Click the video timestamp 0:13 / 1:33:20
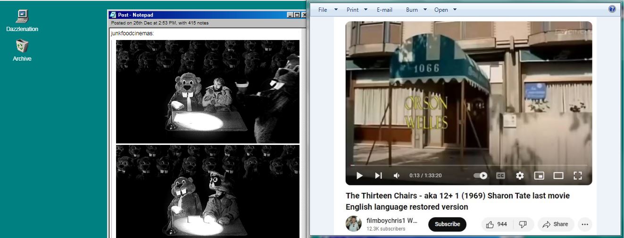 coord(425,175)
